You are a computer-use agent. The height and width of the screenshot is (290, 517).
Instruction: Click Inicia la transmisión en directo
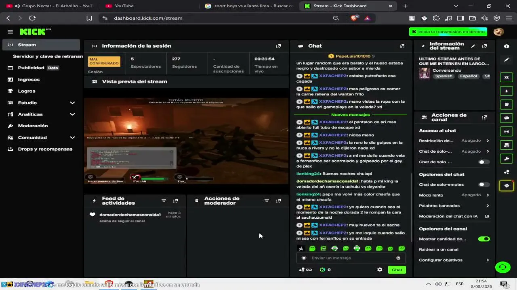click(x=448, y=32)
